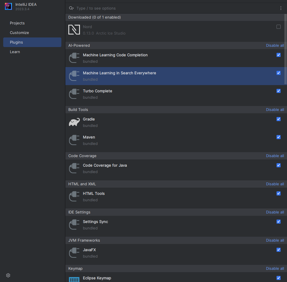This screenshot has width=287, height=282.
Task: Select the Maven plugin name
Action: 89,137
